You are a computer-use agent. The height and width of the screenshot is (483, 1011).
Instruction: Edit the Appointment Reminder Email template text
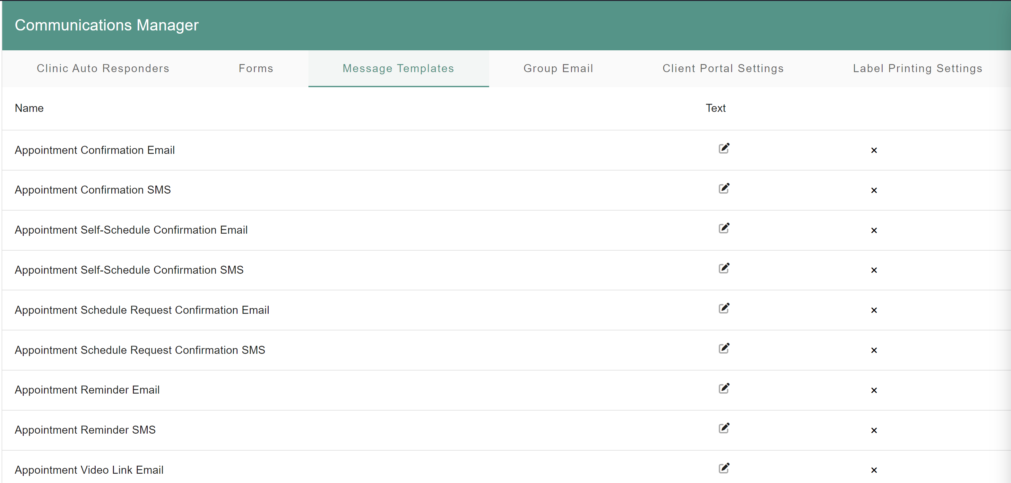724,388
